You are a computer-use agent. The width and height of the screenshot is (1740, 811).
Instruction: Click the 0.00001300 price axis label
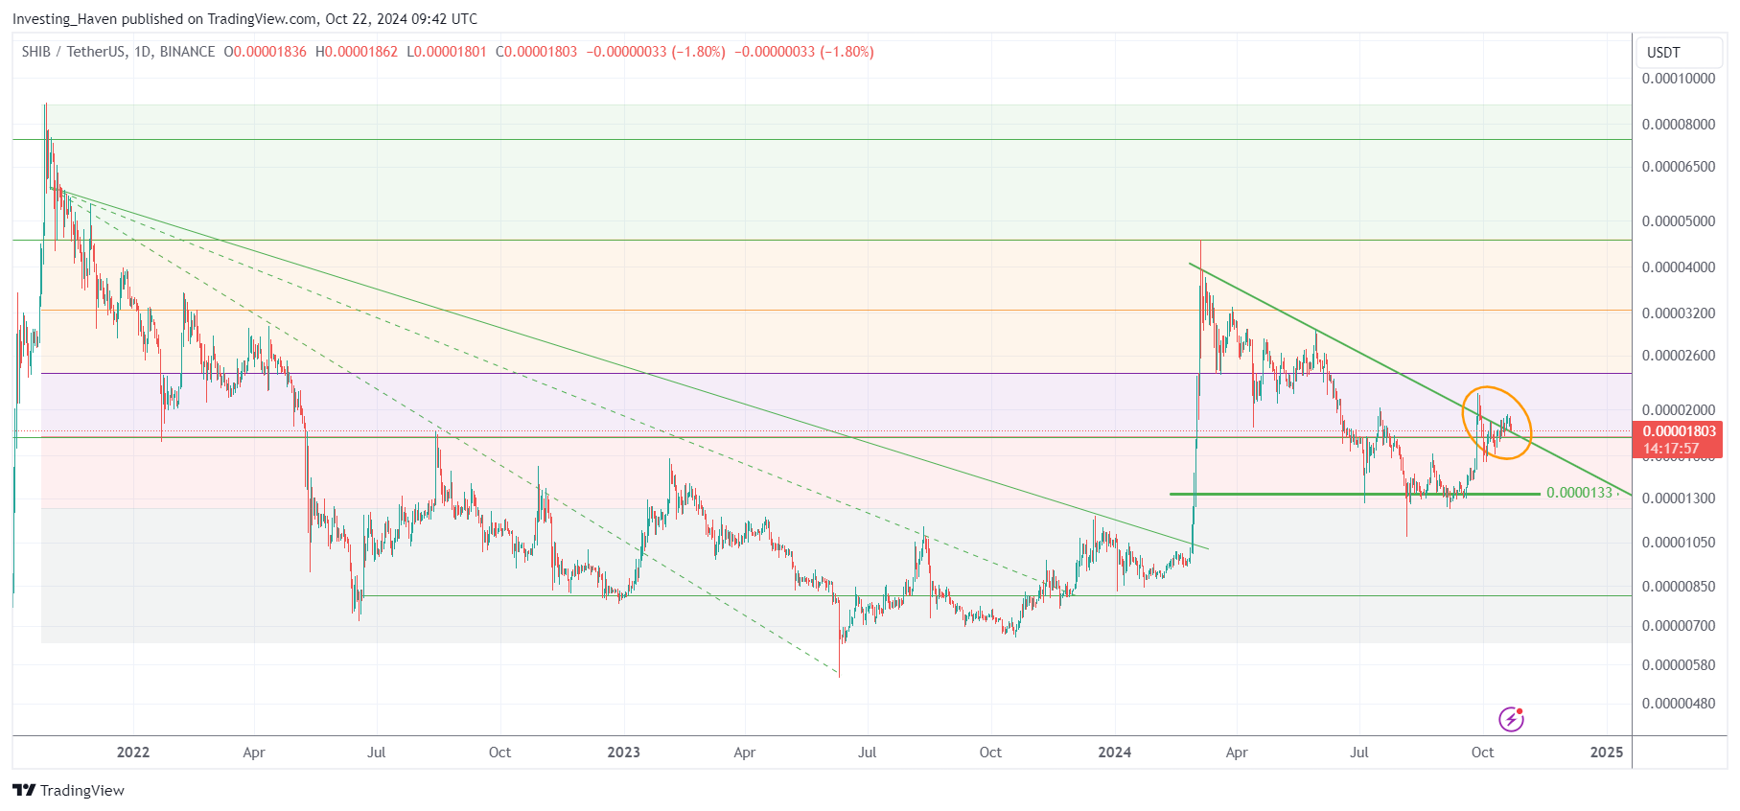coord(1679,498)
